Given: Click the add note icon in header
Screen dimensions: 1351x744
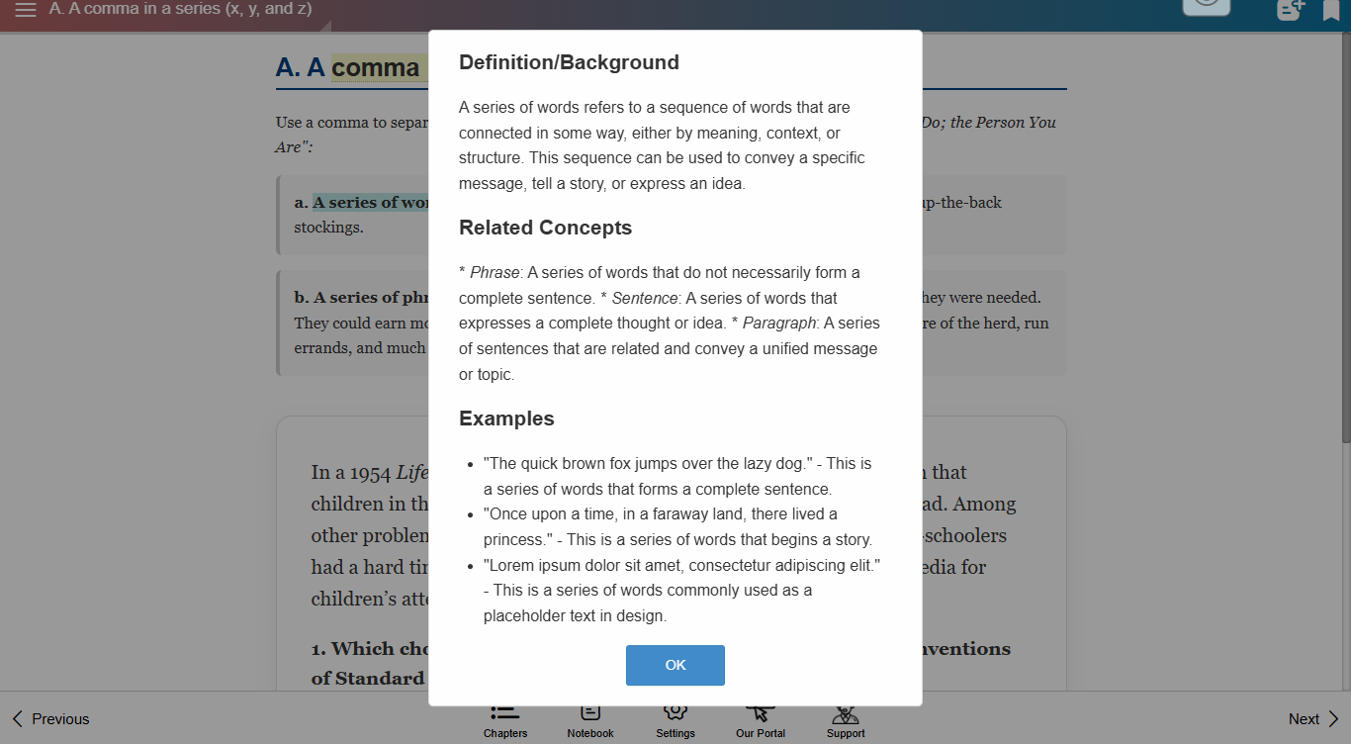Looking at the screenshot, I should pyautogui.click(x=1291, y=10).
